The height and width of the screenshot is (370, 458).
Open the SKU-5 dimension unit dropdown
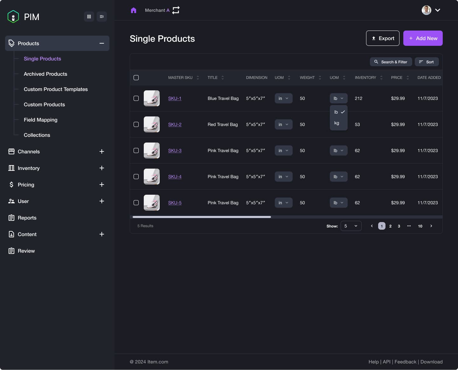(x=284, y=203)
